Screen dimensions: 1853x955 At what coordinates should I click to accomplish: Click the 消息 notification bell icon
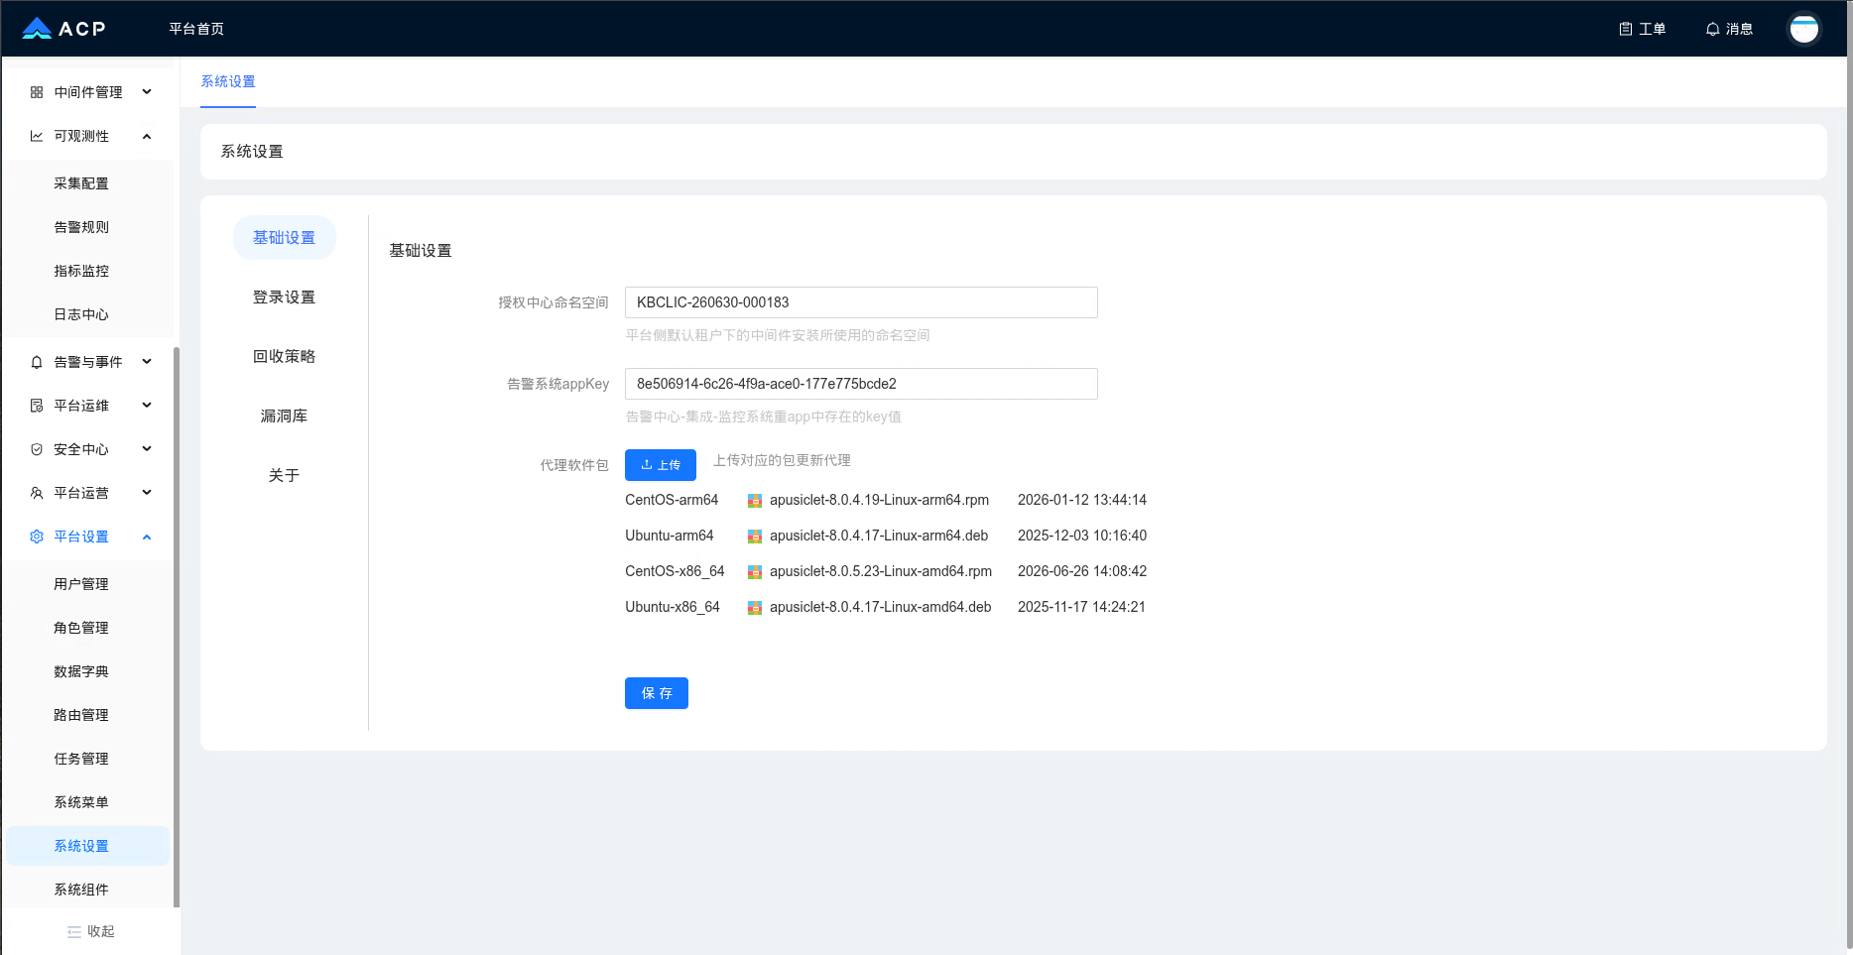[x=1712, y=29]
